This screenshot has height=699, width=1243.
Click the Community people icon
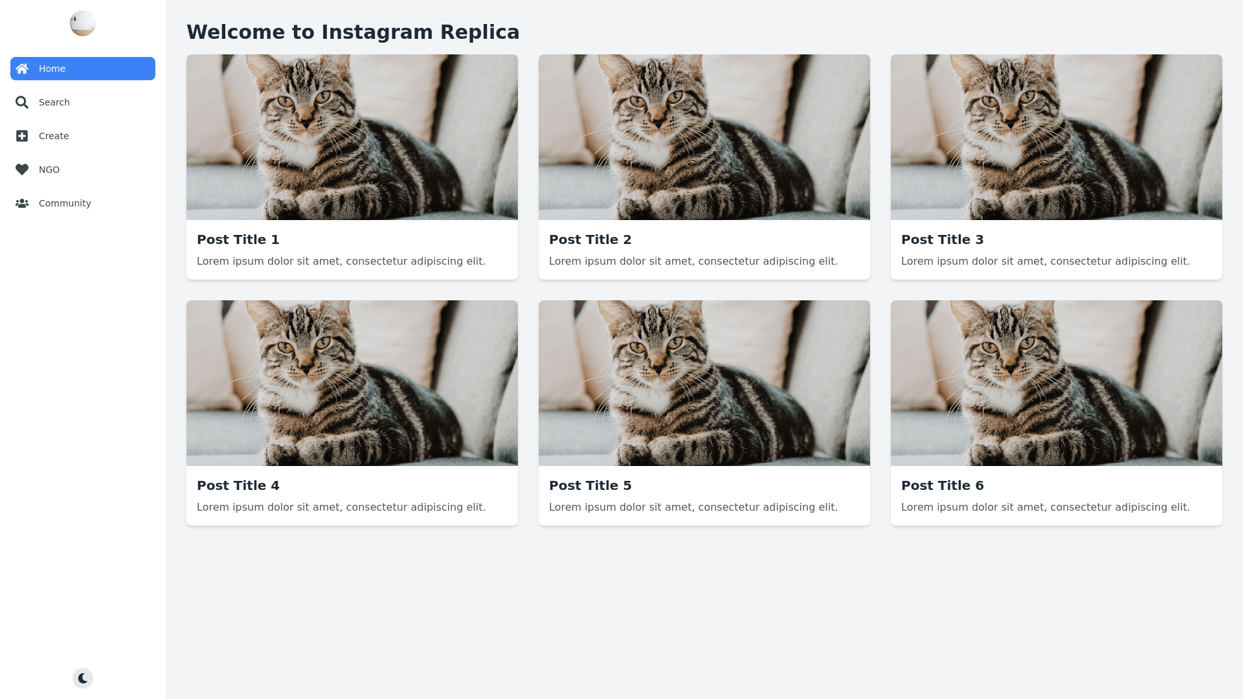[22, 203]
